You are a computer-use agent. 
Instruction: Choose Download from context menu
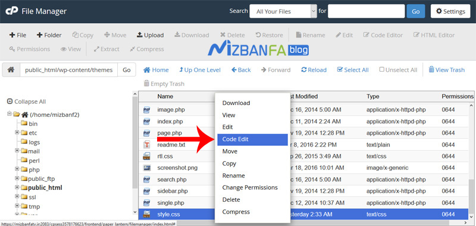tap(252, 103)
